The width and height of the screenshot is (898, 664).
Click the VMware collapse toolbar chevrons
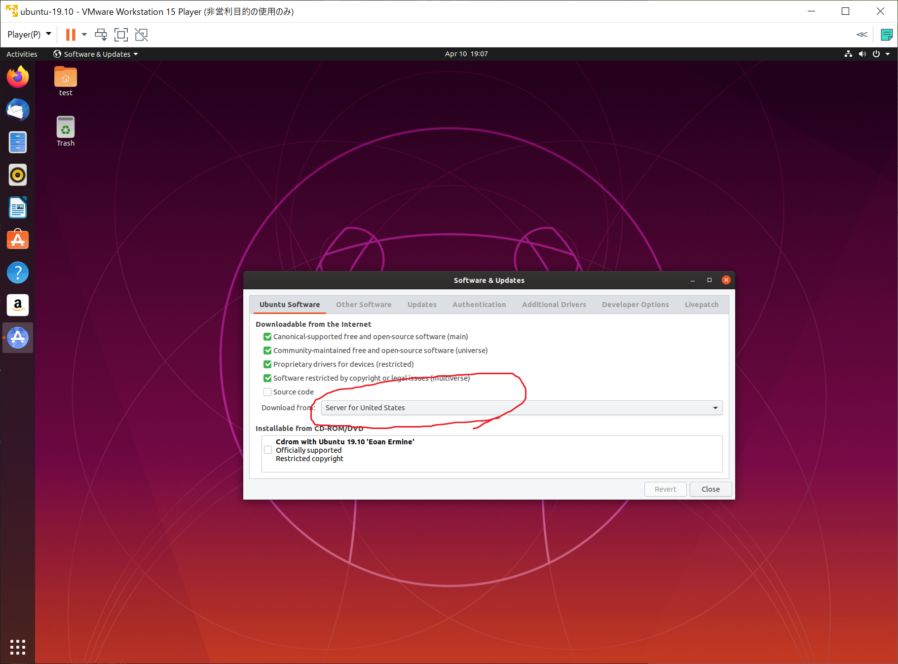point(862,35)
